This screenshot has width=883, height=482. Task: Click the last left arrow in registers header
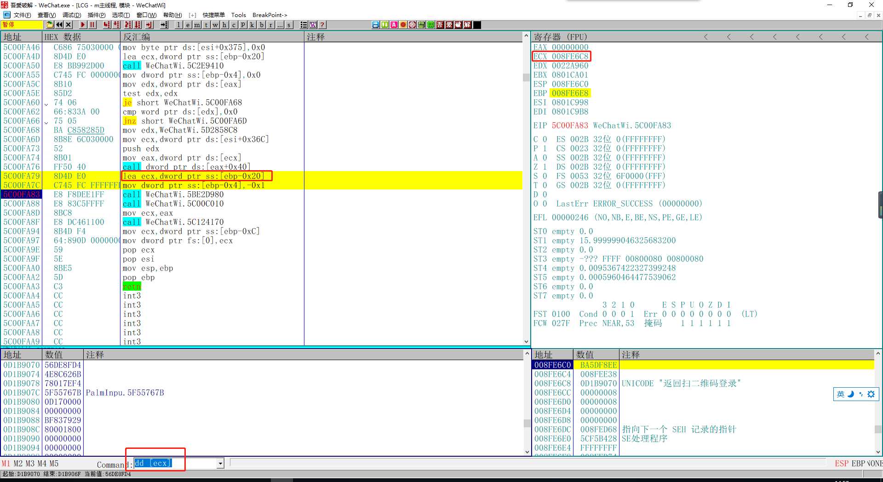pyautogui.click(x=867, y=37)
